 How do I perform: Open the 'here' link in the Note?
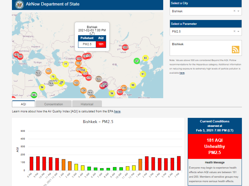(x=182, y=73)
